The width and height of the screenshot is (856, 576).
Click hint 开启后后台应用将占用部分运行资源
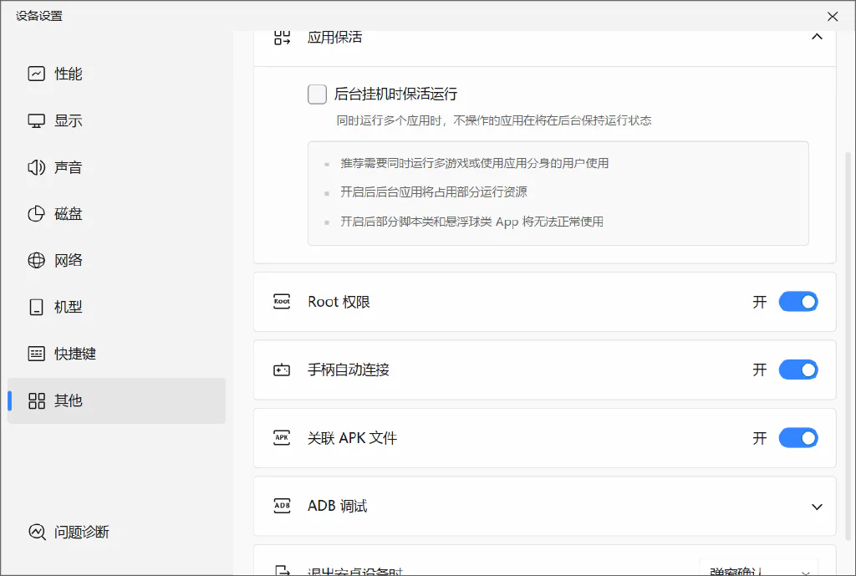tap(434, 192)
